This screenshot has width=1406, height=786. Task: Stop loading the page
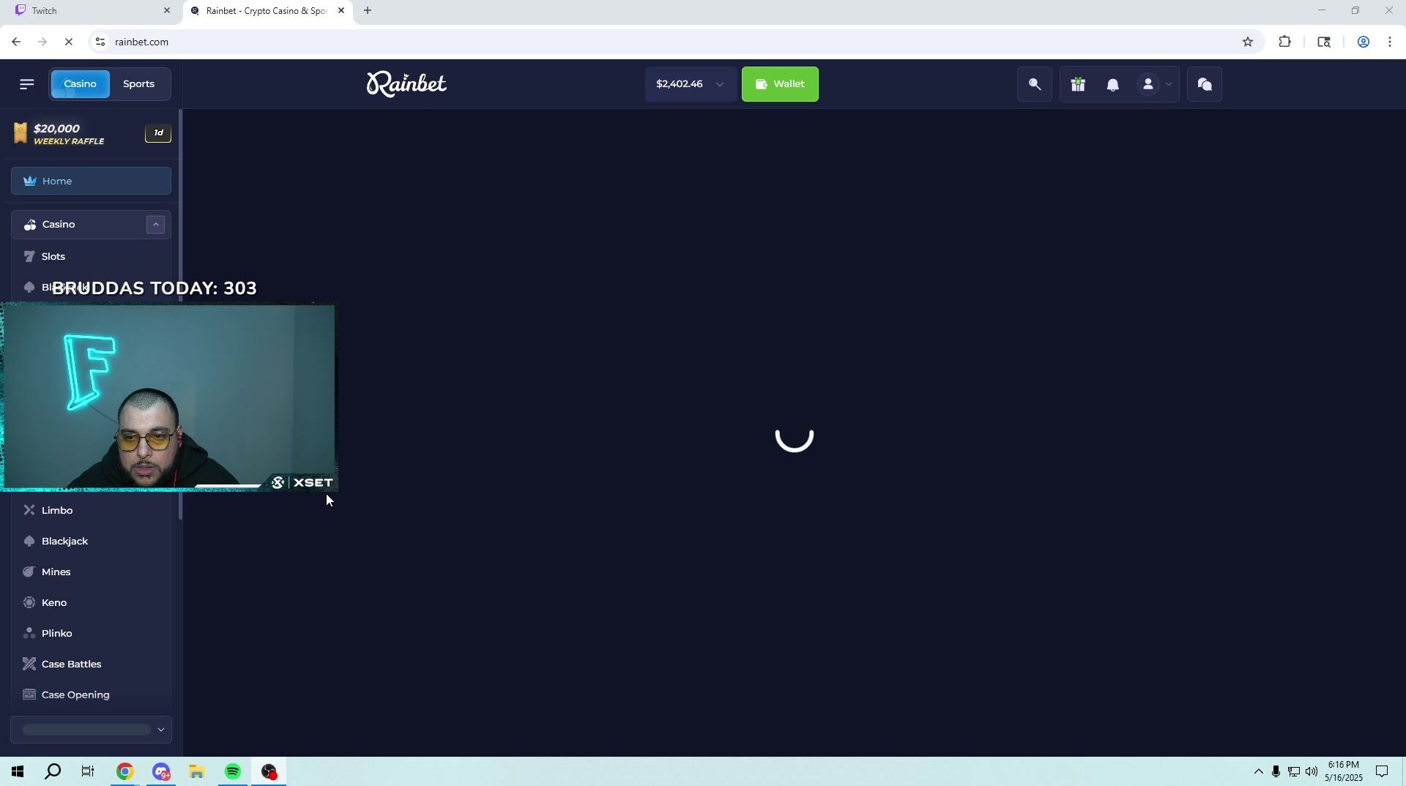pos(69,42)
